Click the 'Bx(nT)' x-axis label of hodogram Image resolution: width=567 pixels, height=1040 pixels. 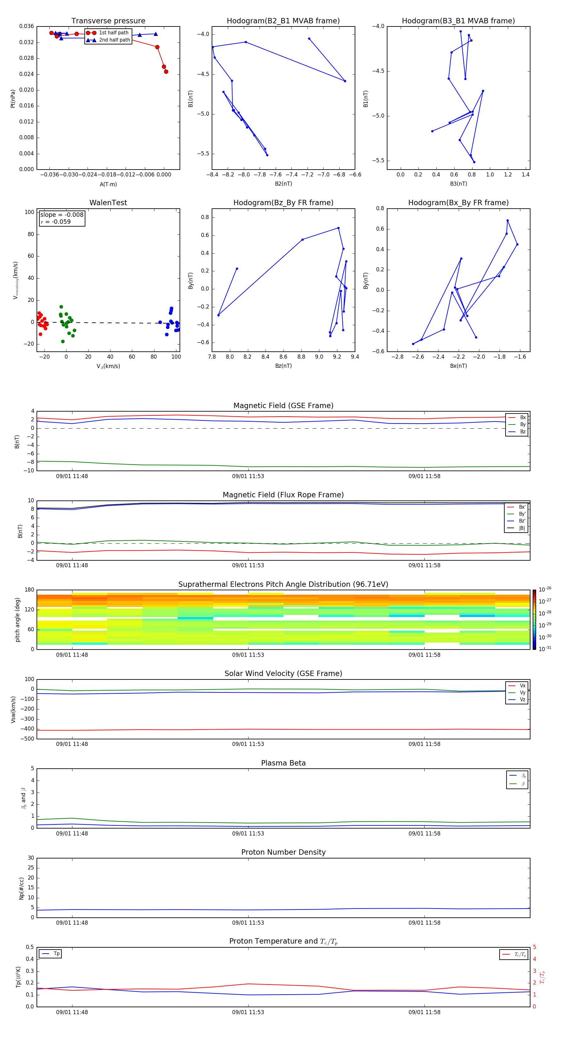click(x=458, y=366)
